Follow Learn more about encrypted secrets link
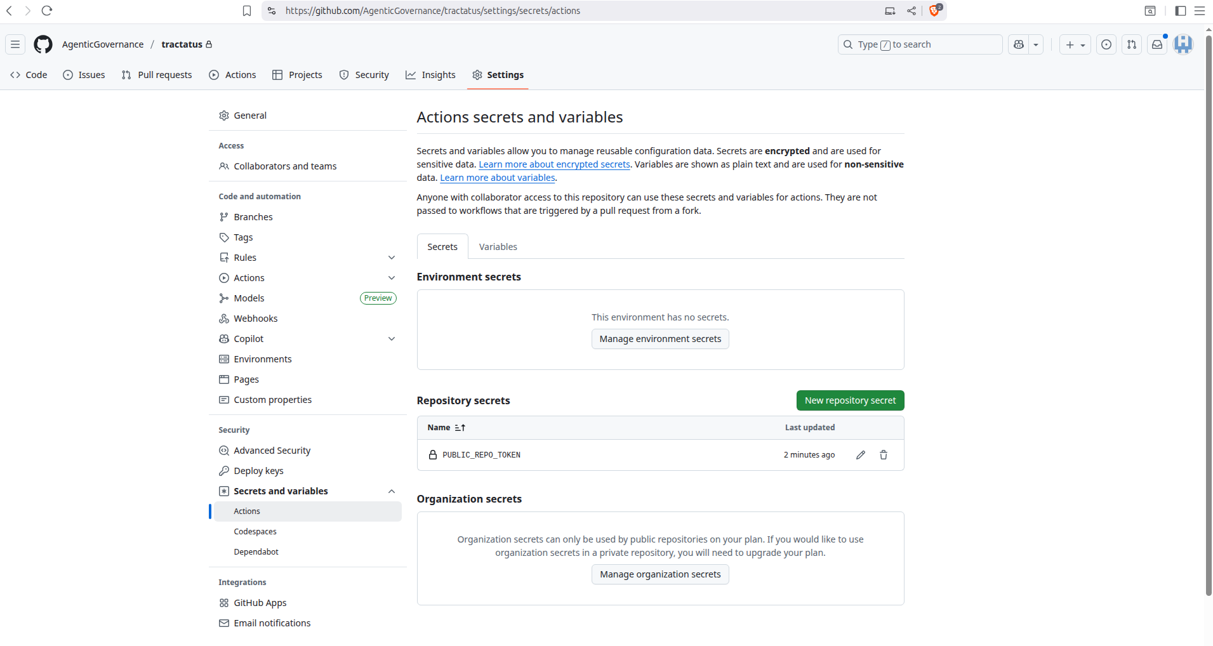1213x646 pixels. (x=554, y=164)
